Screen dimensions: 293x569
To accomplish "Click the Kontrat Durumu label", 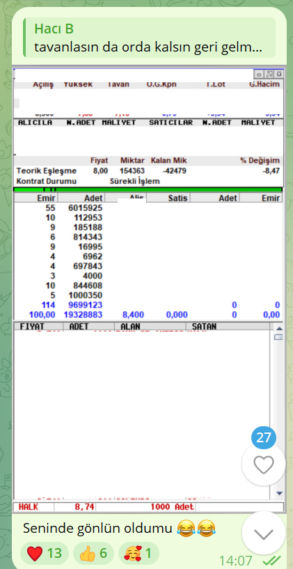I will click(47, 181).
